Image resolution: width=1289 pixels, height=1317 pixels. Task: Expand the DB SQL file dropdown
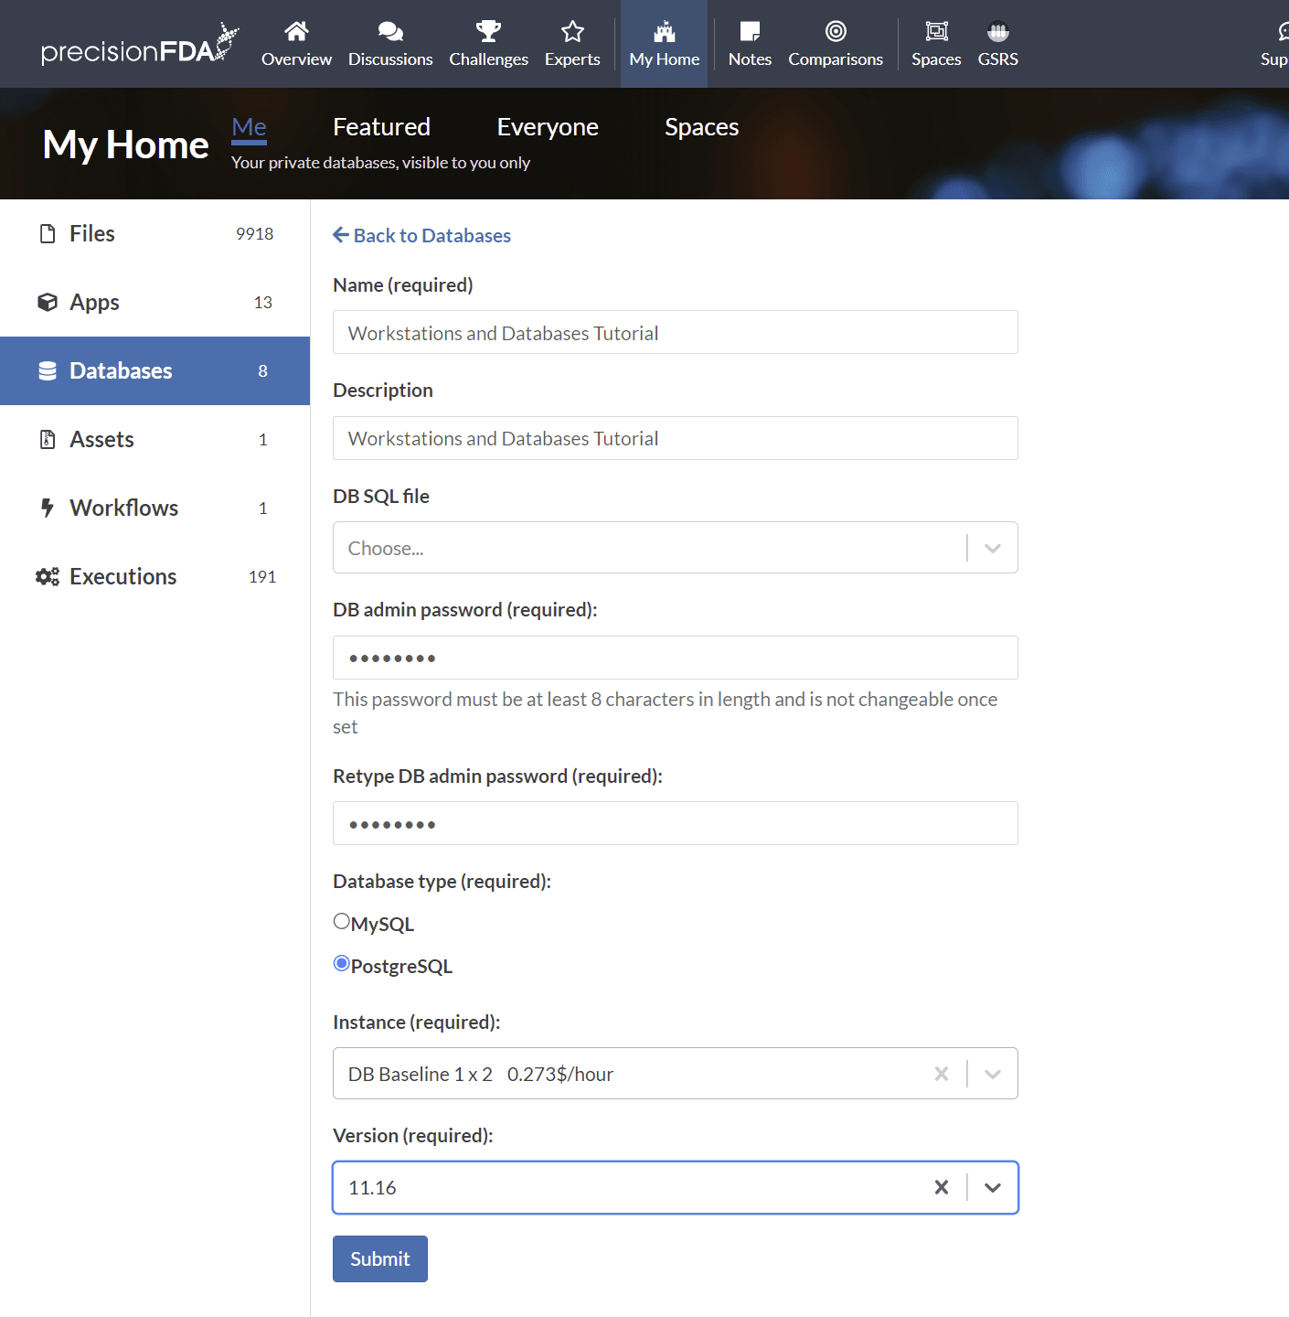[993, 548]
